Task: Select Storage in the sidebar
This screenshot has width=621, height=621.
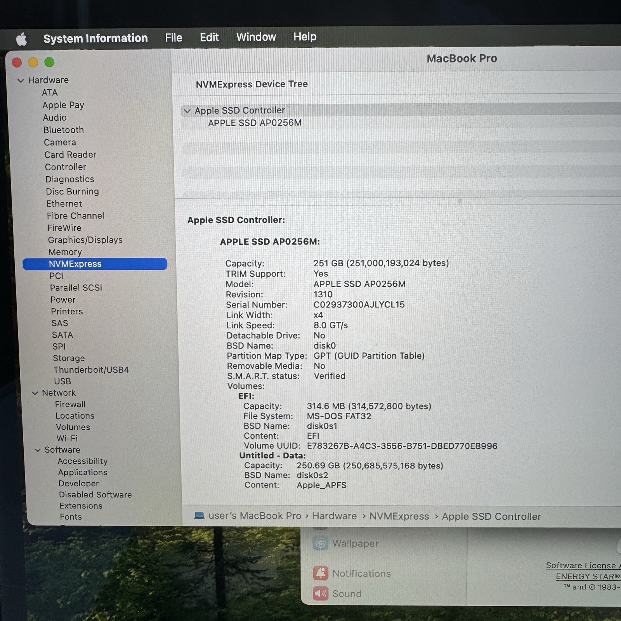Action: click(x=69, y=358)
